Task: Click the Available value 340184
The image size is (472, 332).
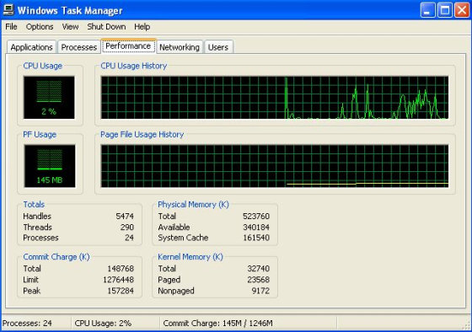Action: point(256,227)
